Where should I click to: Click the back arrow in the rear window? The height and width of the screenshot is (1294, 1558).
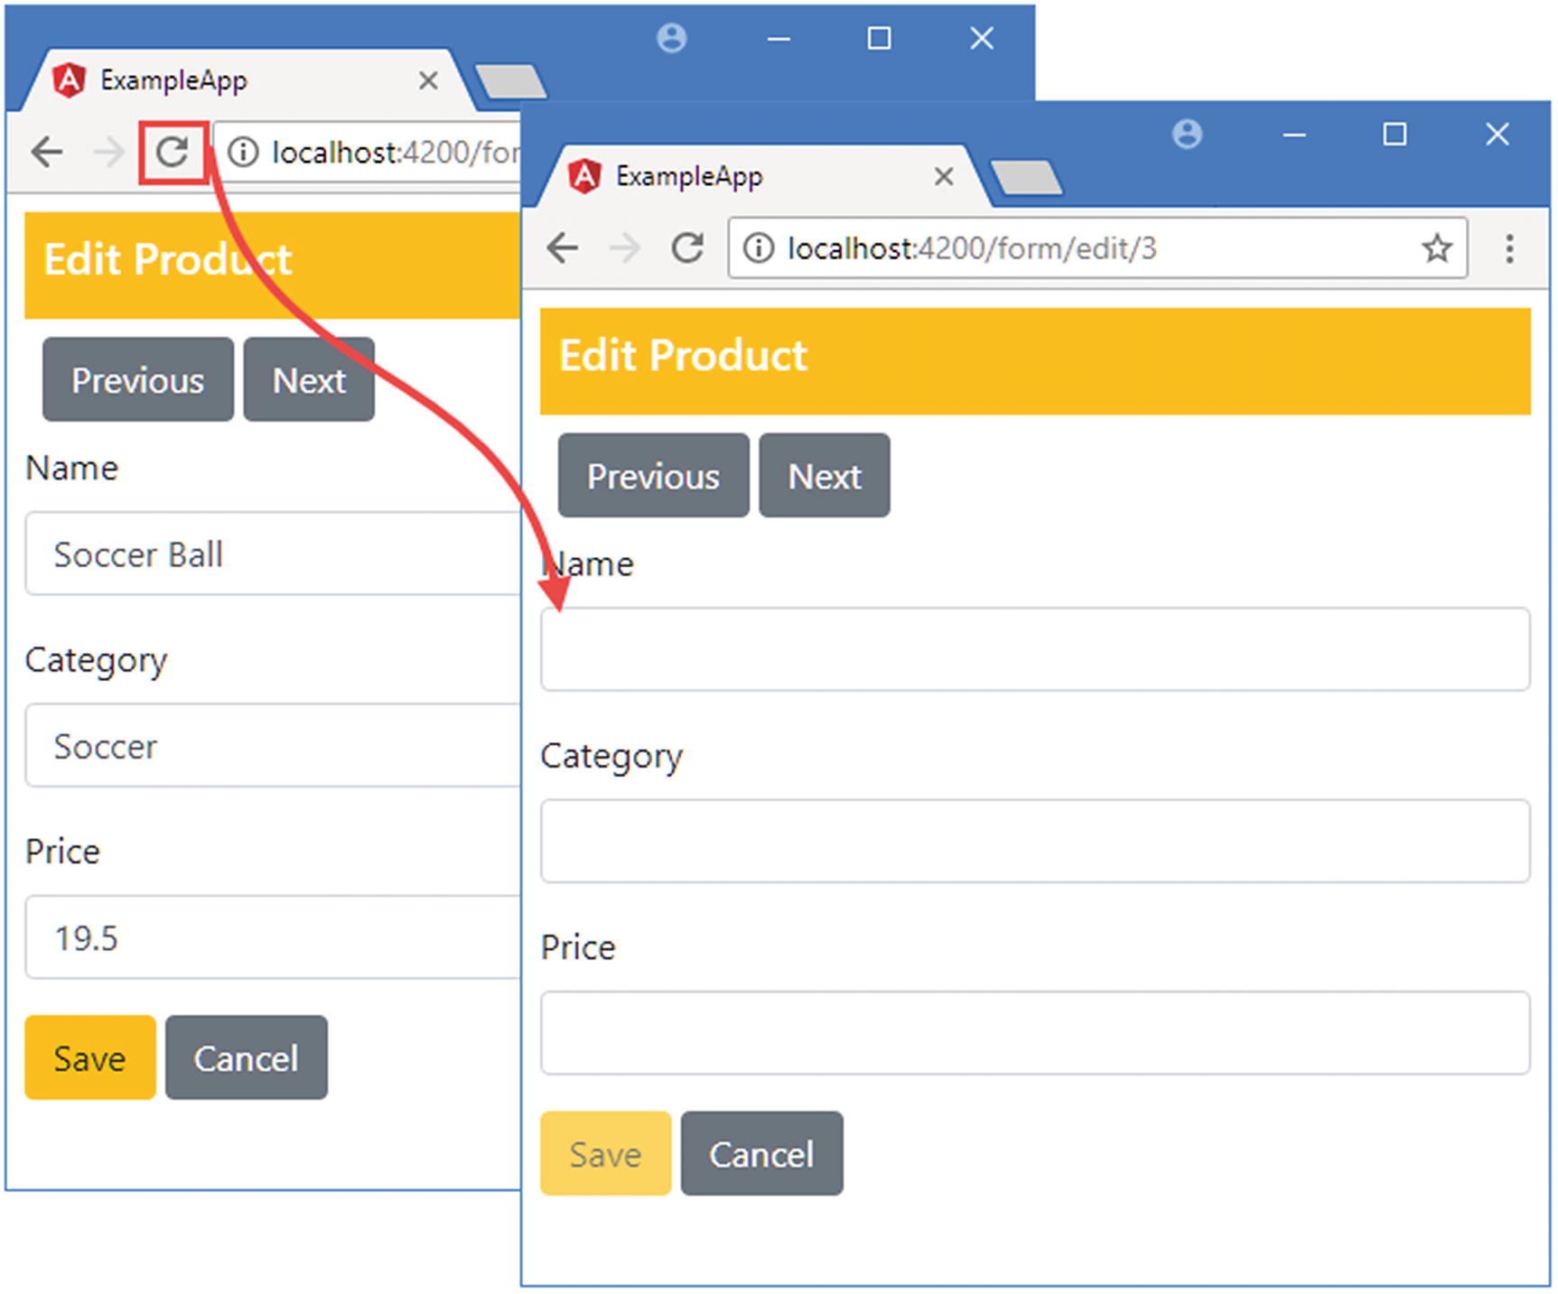pos(47,153)
